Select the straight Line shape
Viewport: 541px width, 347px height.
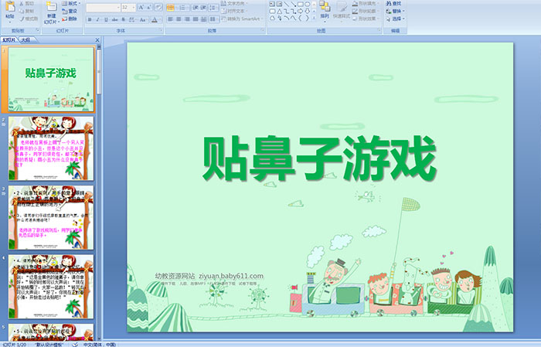click(x=287, y=4)
